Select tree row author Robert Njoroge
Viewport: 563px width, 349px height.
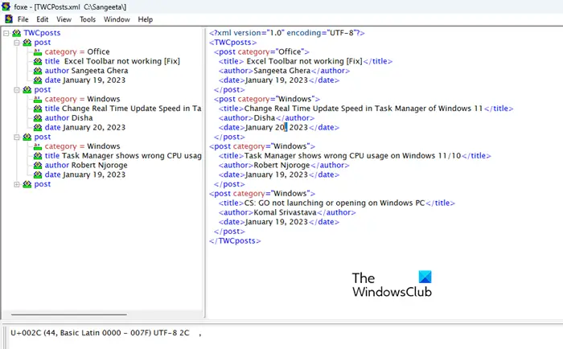click(86, 165)
